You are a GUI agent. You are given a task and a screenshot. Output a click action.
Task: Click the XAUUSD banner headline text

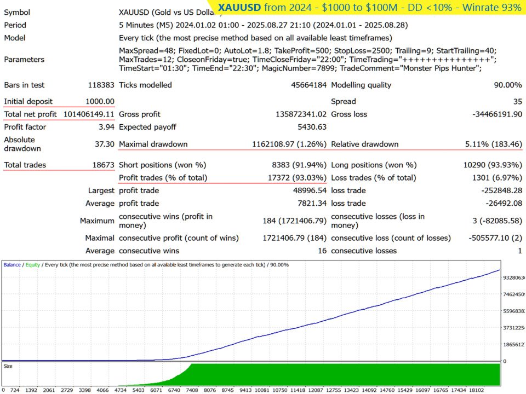[369, 7]
